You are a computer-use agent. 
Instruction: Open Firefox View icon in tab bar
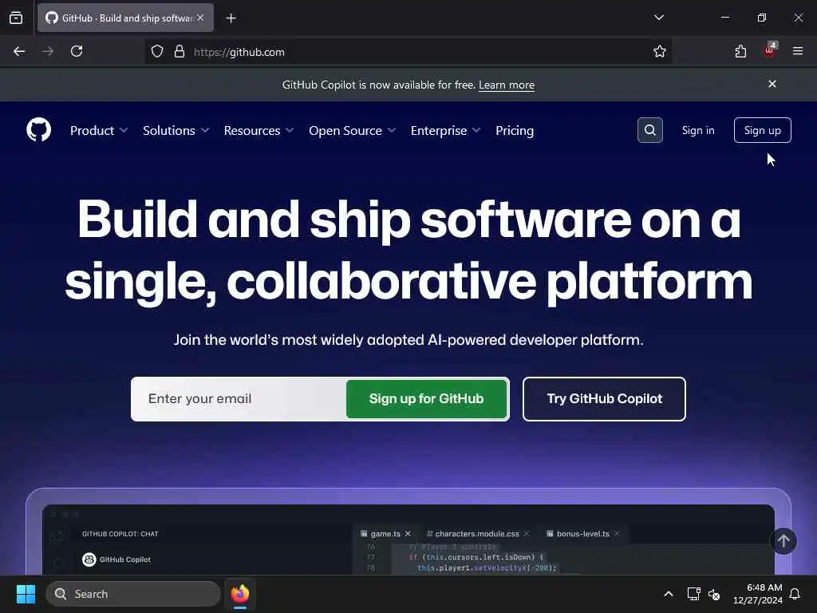[16, 18]
